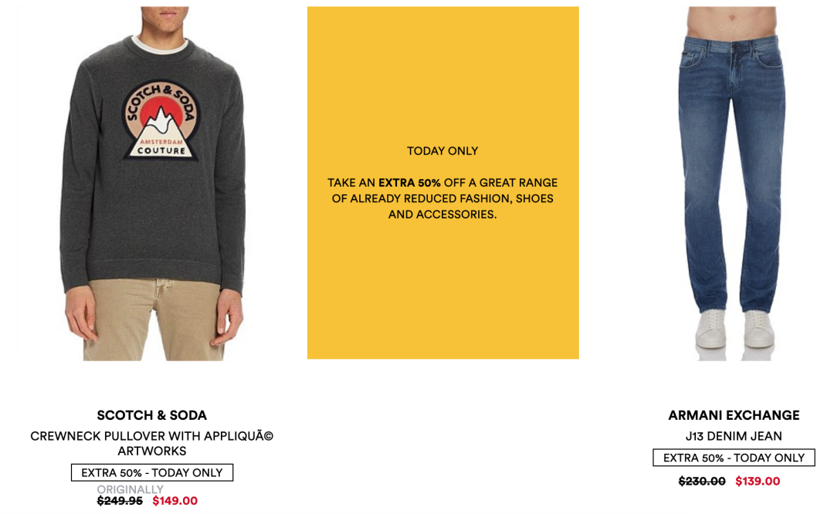Image resolution: width=834 pixels, height=514 pixels.
Task: Click the yellow Today Only promo banner
Action: click(x=442, y=182)
